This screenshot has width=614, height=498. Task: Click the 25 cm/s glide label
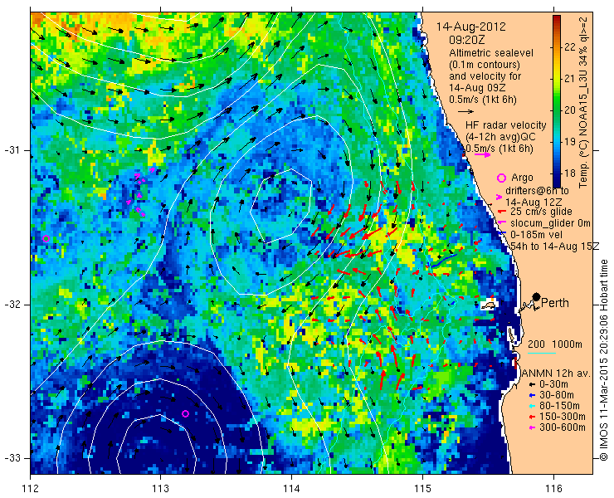(x=542, y=212)
